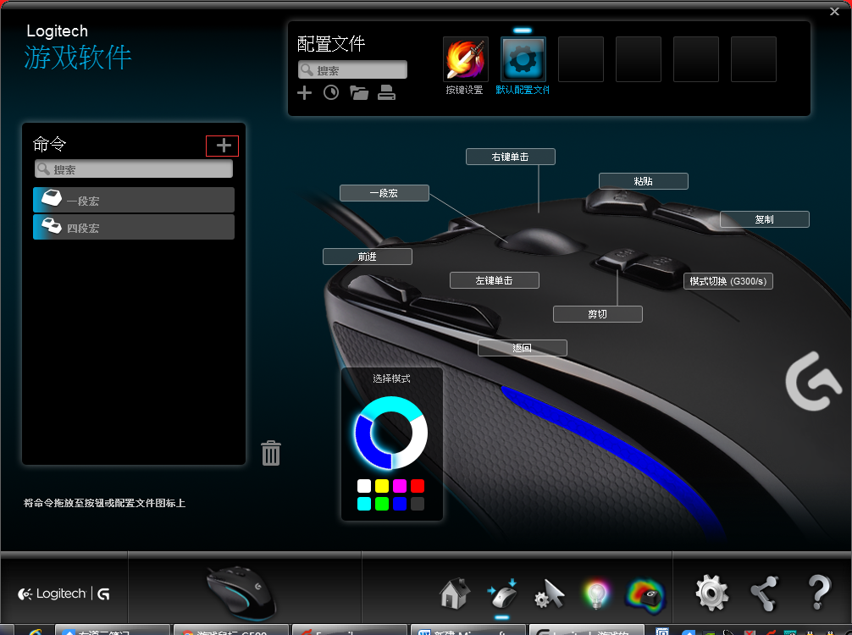Viewport: 852px width, 635px height.
Task: Open the customize buttons mouse icon
Action: click(x=502, y=594)
